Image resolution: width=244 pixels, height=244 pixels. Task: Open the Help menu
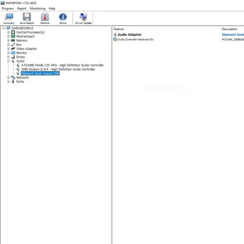pos(52,8)
